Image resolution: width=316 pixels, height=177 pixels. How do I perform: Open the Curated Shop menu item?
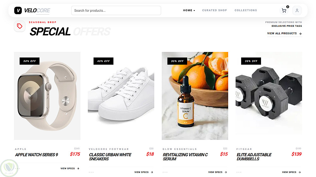[215, 10]
